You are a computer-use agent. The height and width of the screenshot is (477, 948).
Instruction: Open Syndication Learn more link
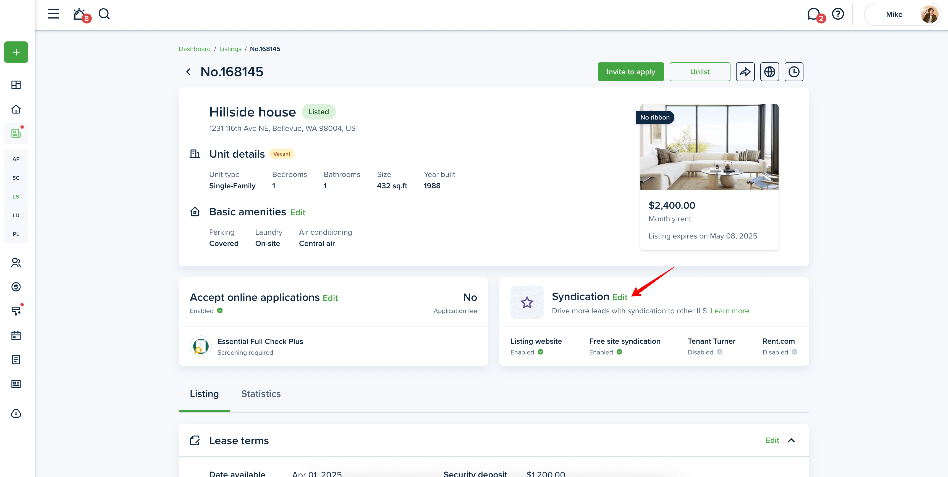coord(730,311)
